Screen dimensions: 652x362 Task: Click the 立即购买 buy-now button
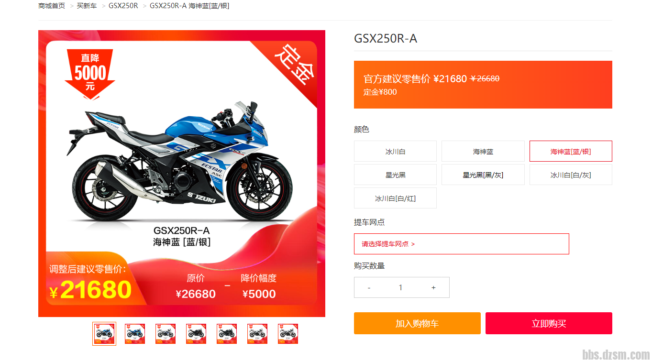click(x=549, y=323)
